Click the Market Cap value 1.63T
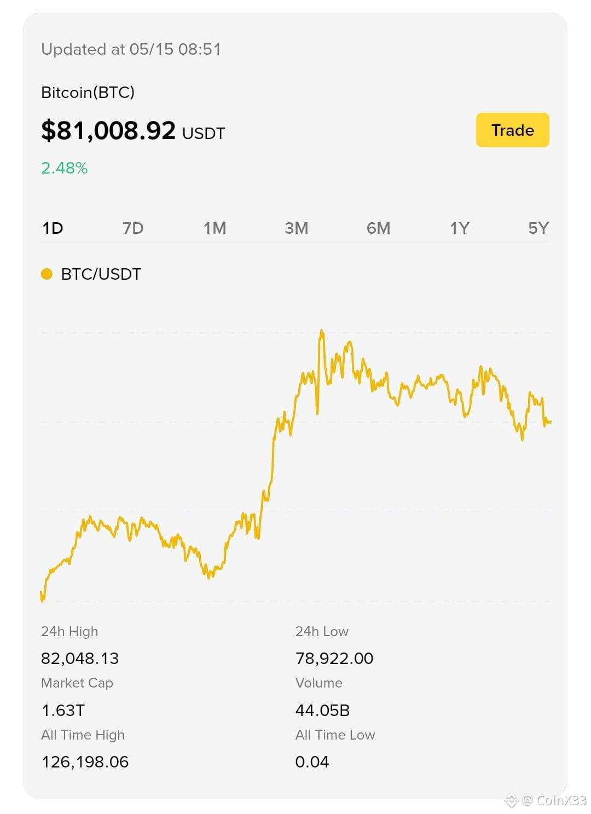 [x=63, y=710]
